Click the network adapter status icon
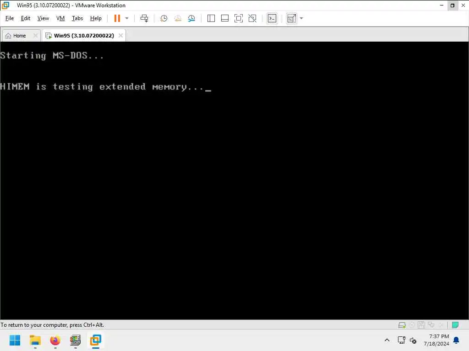The width and height of the screenshot is (469, 351). [x=431, y=325]
